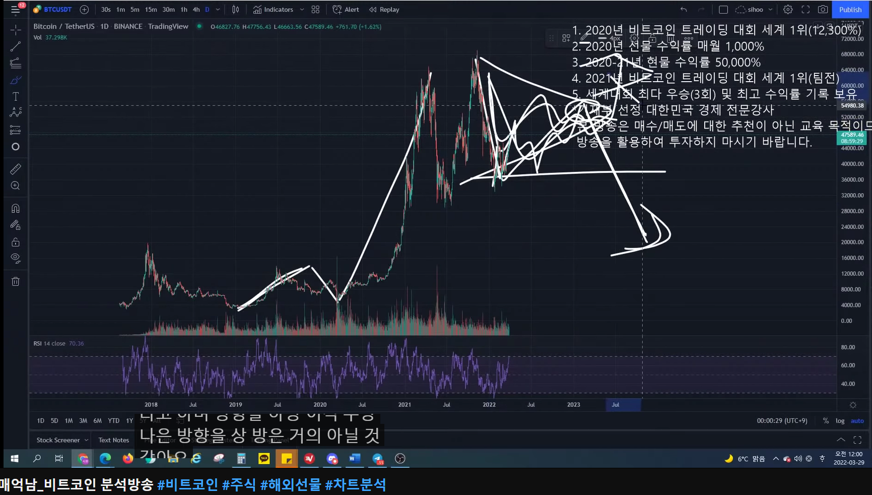The width and height of the screenshot is (872, 495).
Task: Open Windows Start menu
Action: [15, 458]
